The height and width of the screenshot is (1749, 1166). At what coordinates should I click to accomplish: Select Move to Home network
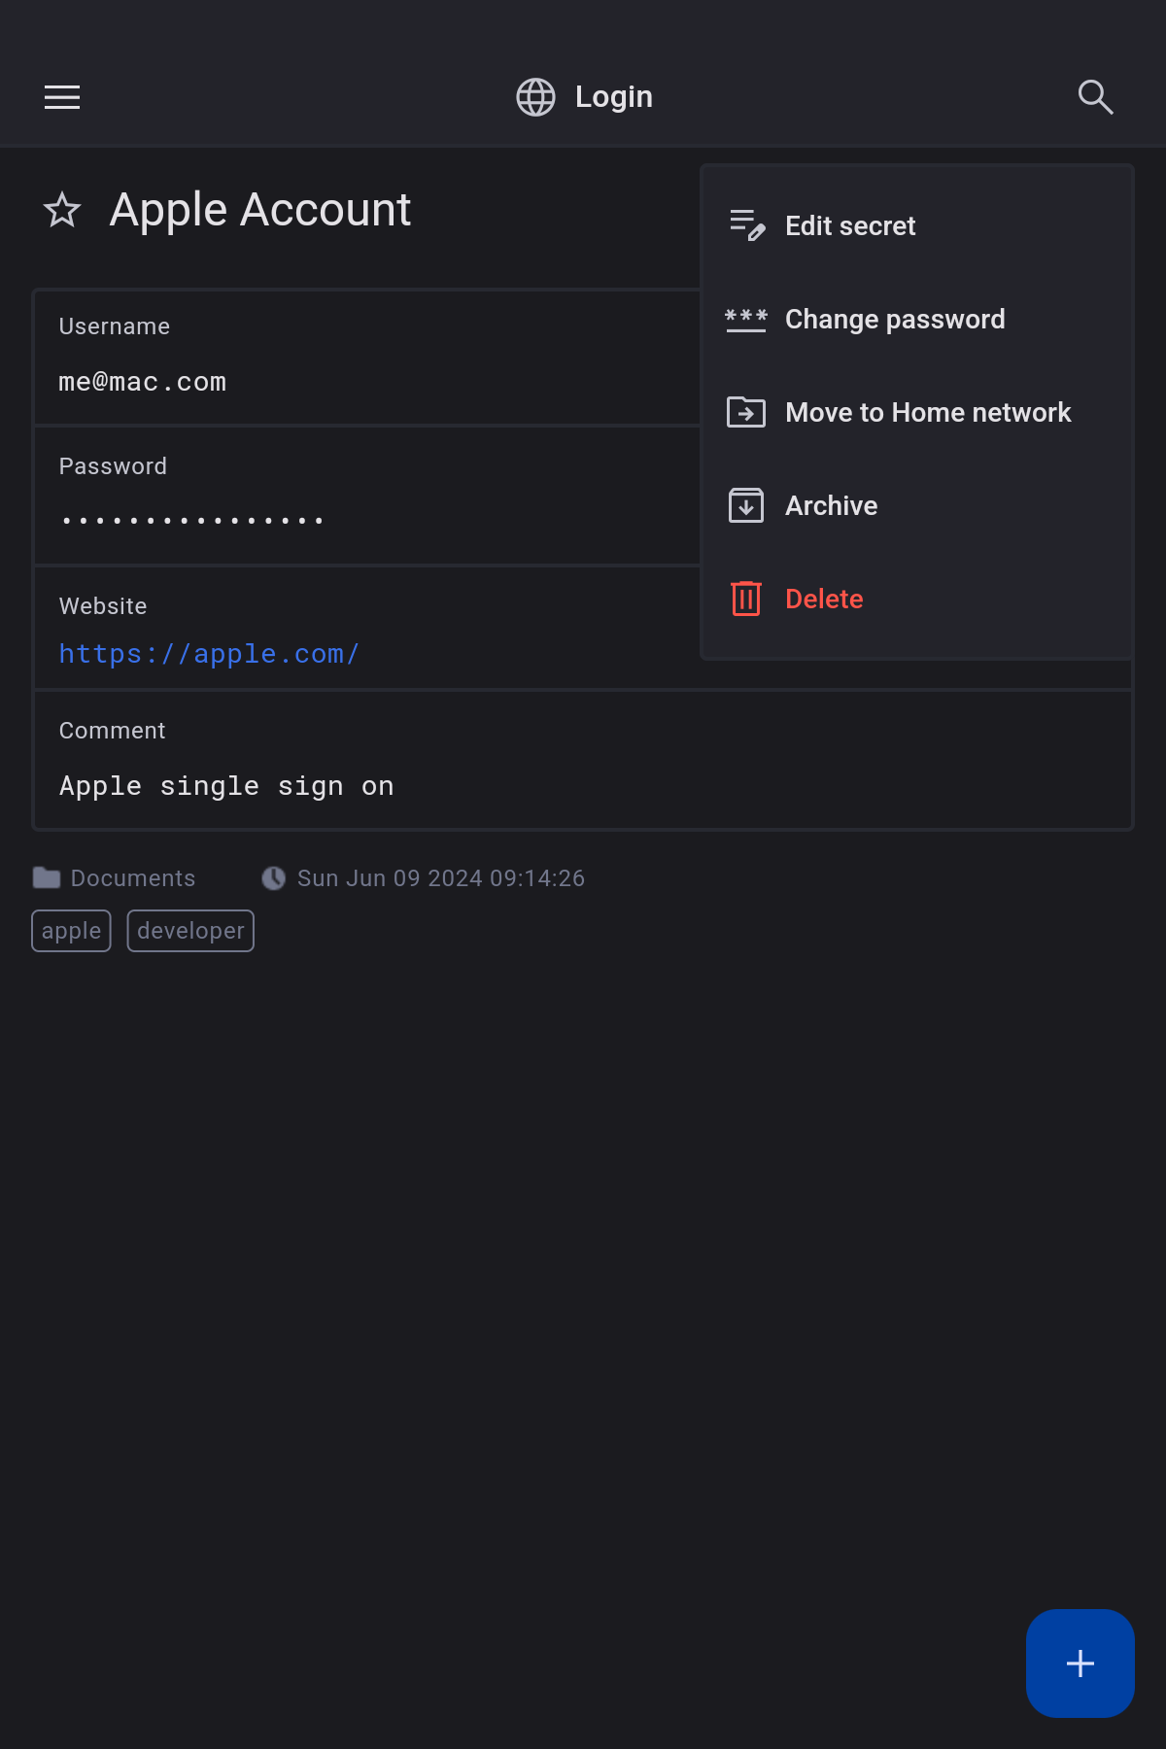pos(928,413)
